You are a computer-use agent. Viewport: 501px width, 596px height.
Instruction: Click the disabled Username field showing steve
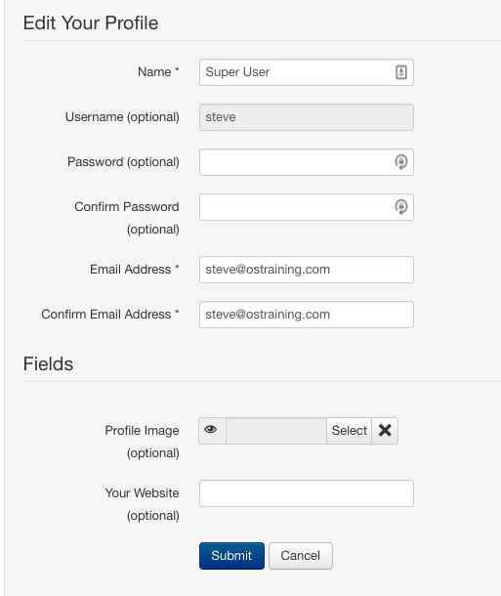[x=306, y=117]
